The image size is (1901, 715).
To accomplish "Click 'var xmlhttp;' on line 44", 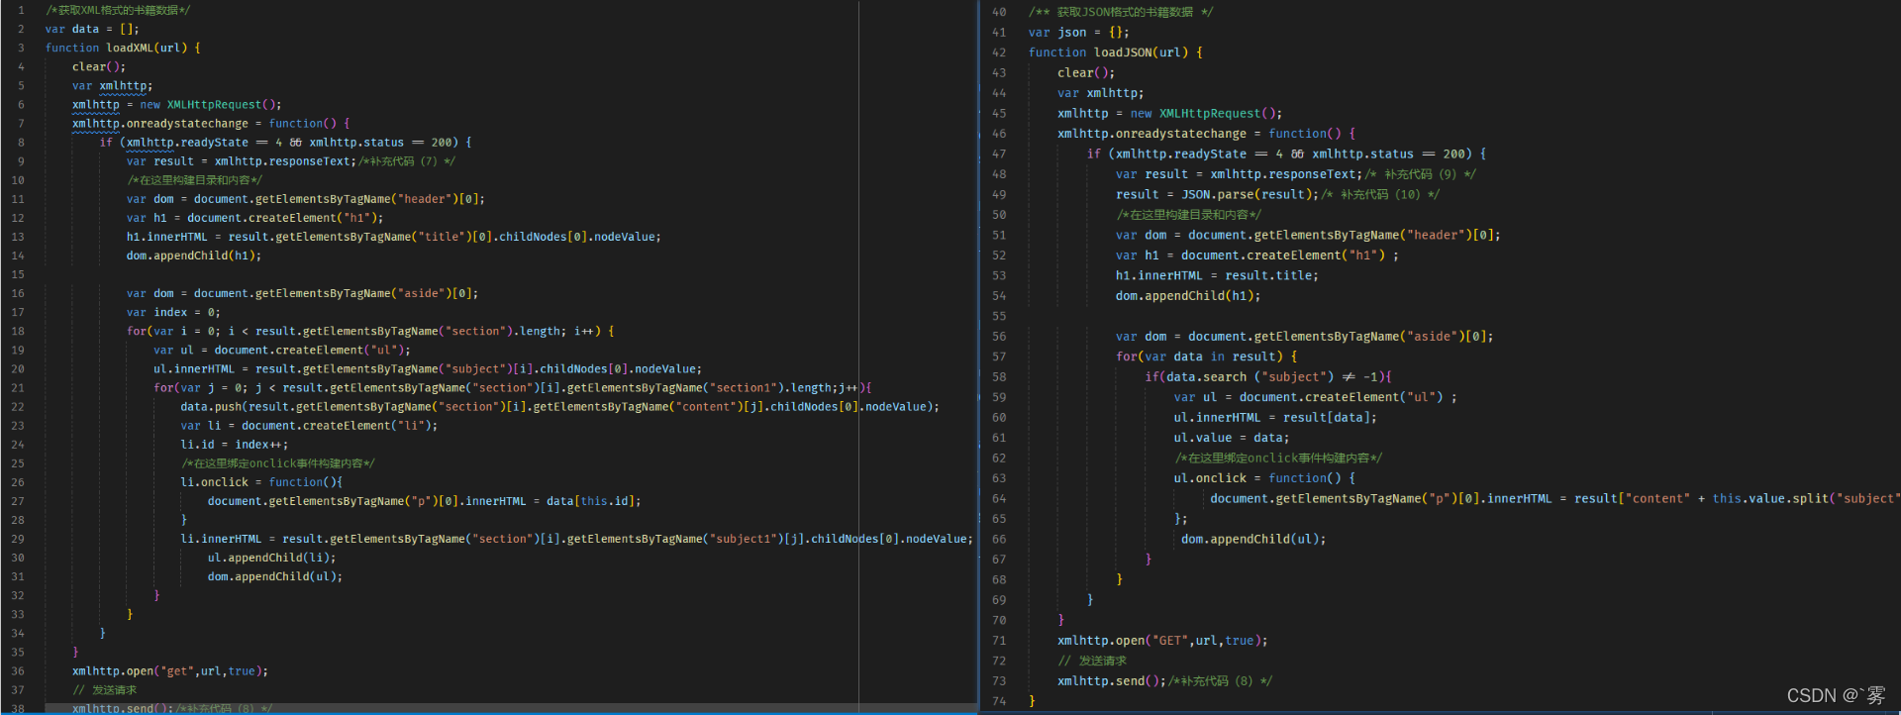I will click(x=1100, y=93).
